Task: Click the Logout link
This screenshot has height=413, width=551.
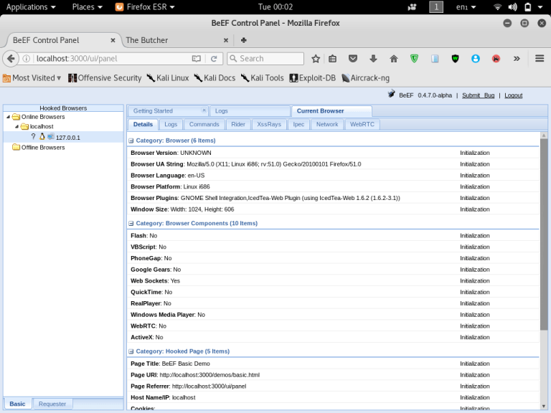Action: point(513,95)
